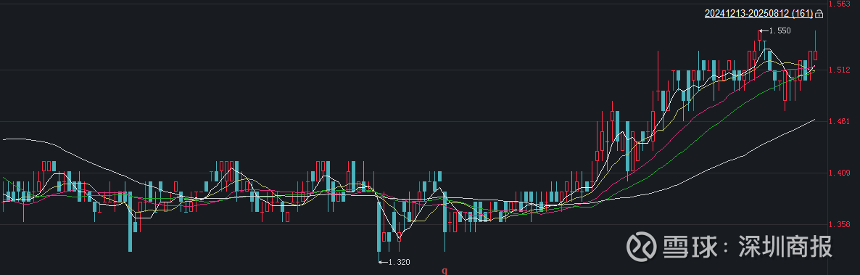Click the 1.550 highest price label
The height and width of the screenshot is (275, 860).
(x=780, y=30)
